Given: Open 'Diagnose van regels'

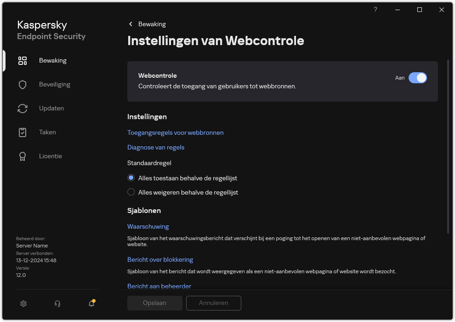Looking at the screenshot, I should point(156,147).
